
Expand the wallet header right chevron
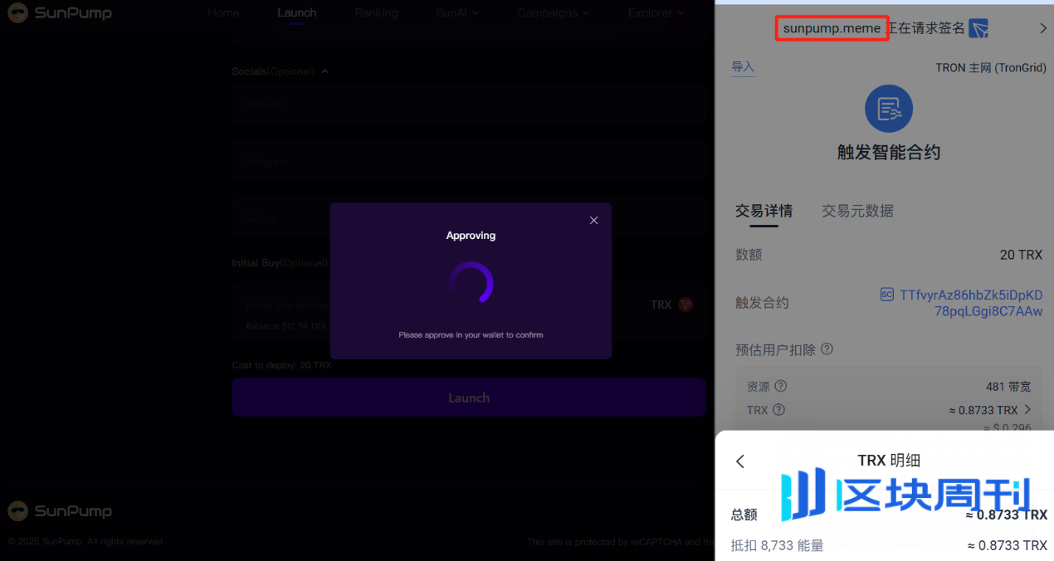[1043, 28]
